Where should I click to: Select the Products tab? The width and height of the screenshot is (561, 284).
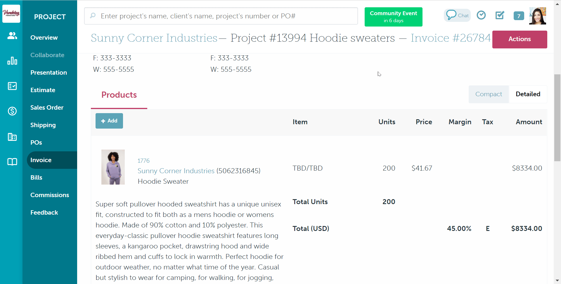[x=119, y=95]
